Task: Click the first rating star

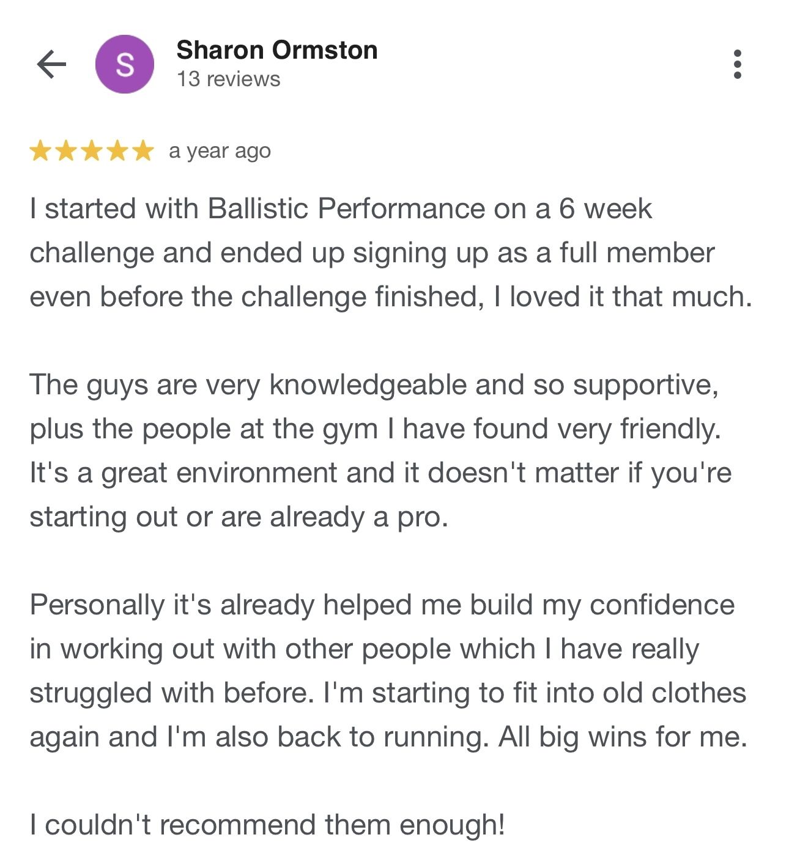Action: click(x=40, y=150)
